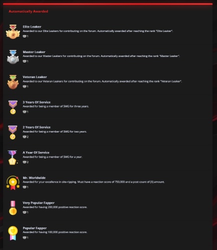The height and width of the screenshot is (250, 217).
Task: Click the Popular Fapper ribbon medal icon
Action: [x=13, y=233]
